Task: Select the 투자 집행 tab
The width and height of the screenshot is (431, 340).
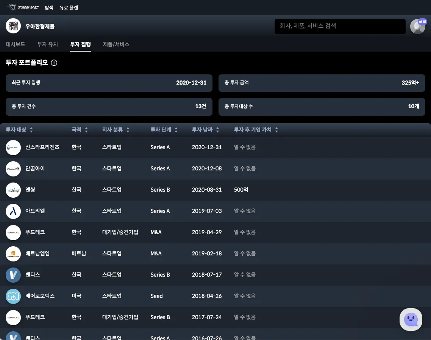Action: click(x=80, y=44)
